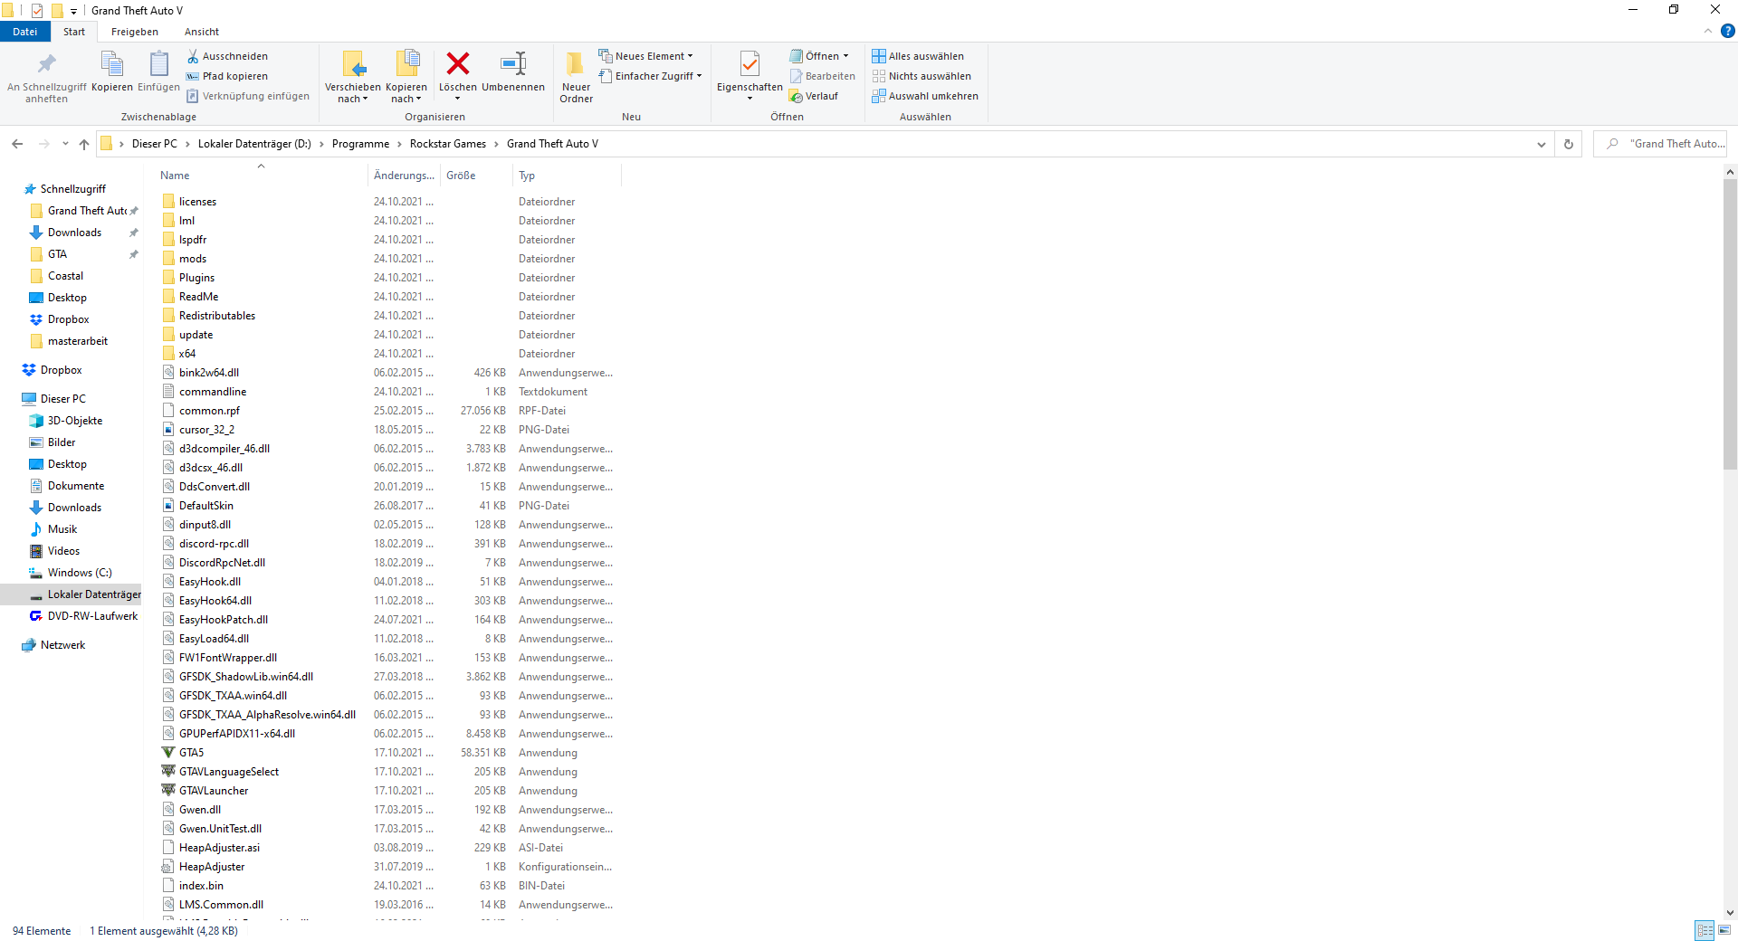
Task: Open the Kopieren nach dropdown
Action: click(406, 78)
